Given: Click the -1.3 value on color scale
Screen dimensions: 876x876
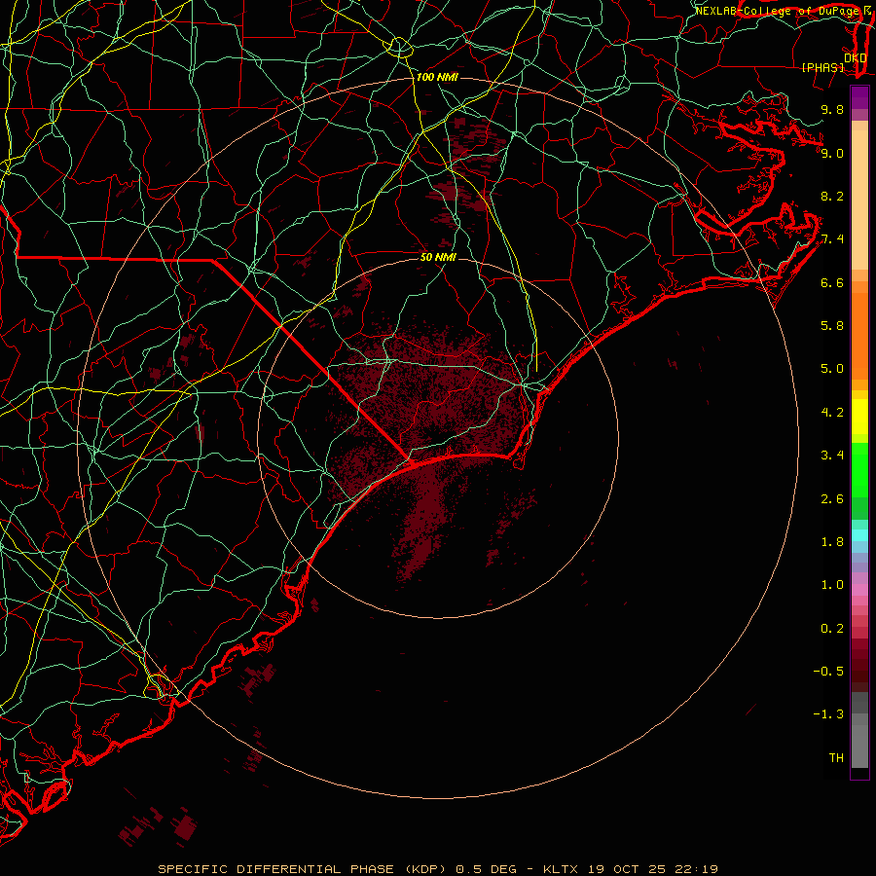Looking at the screenshot, I should tap(828, 714).
